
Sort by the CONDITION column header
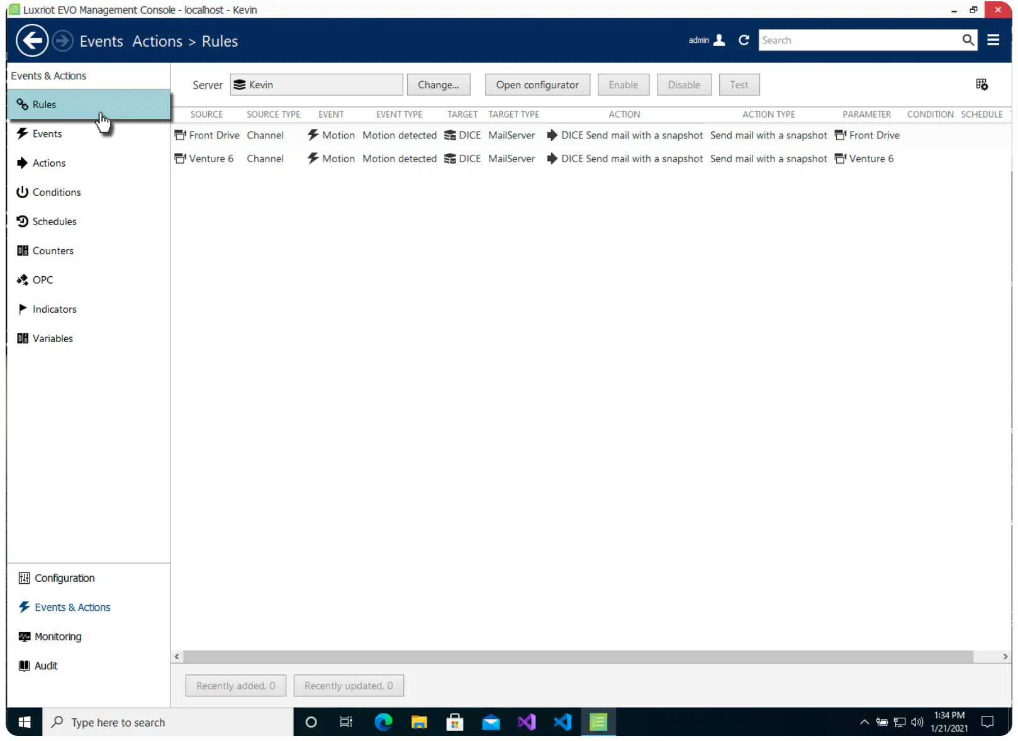(x=930, y=114)
